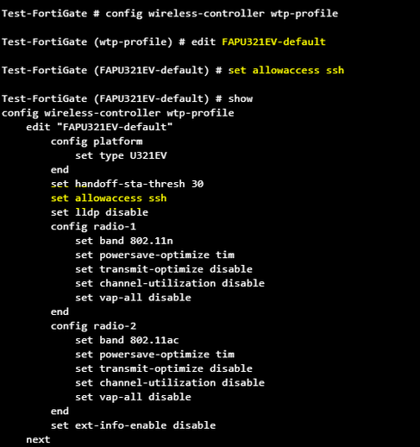The width and height of the screenshot is (420, 447).
Task: Click the 'set type U321EV' line
Action: click(121, 155)
